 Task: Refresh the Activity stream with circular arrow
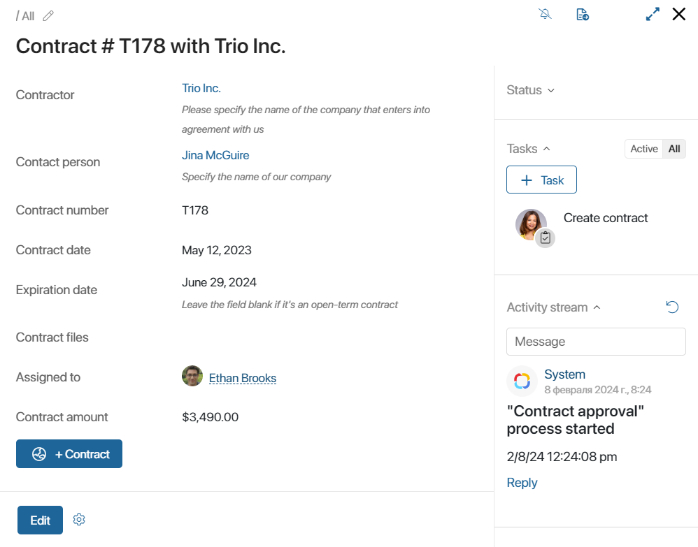pos(672,307)
